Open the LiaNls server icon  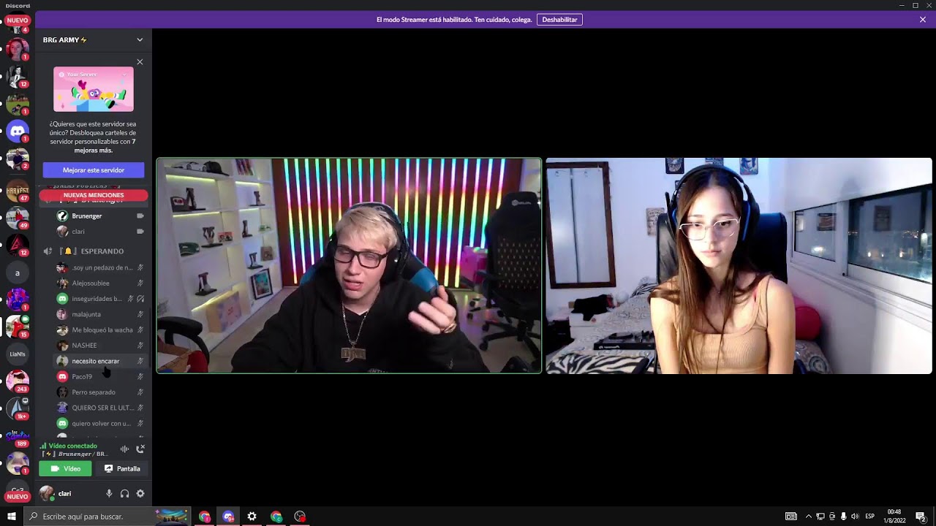18,354
